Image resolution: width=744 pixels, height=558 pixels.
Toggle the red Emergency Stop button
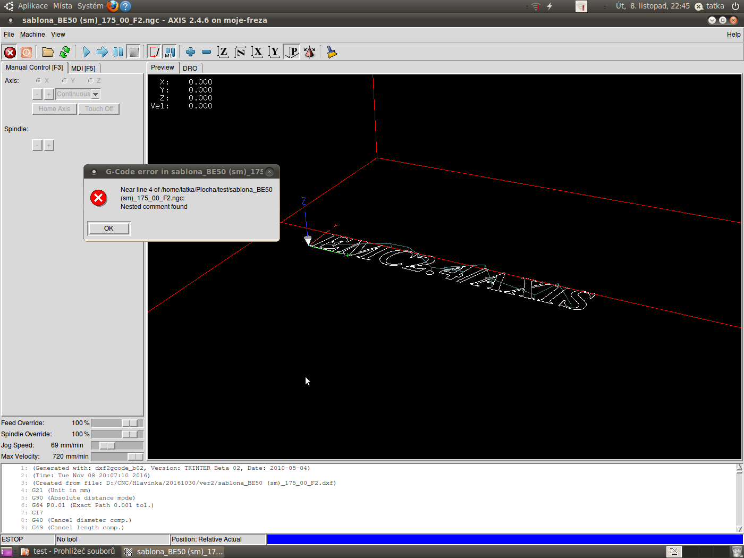(10, 52)
